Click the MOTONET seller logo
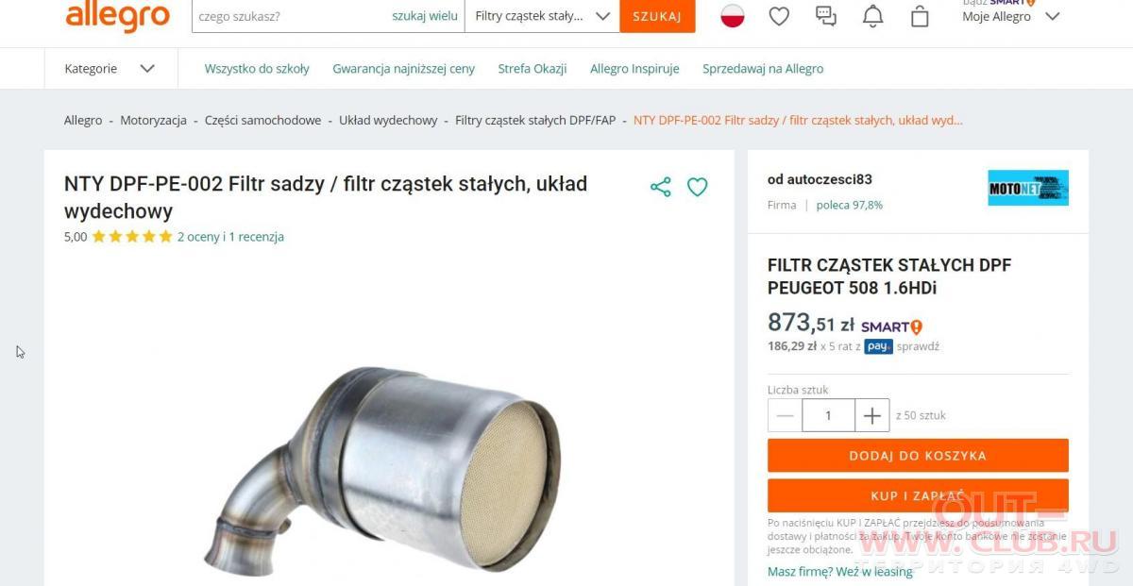 coord(1028,188)
